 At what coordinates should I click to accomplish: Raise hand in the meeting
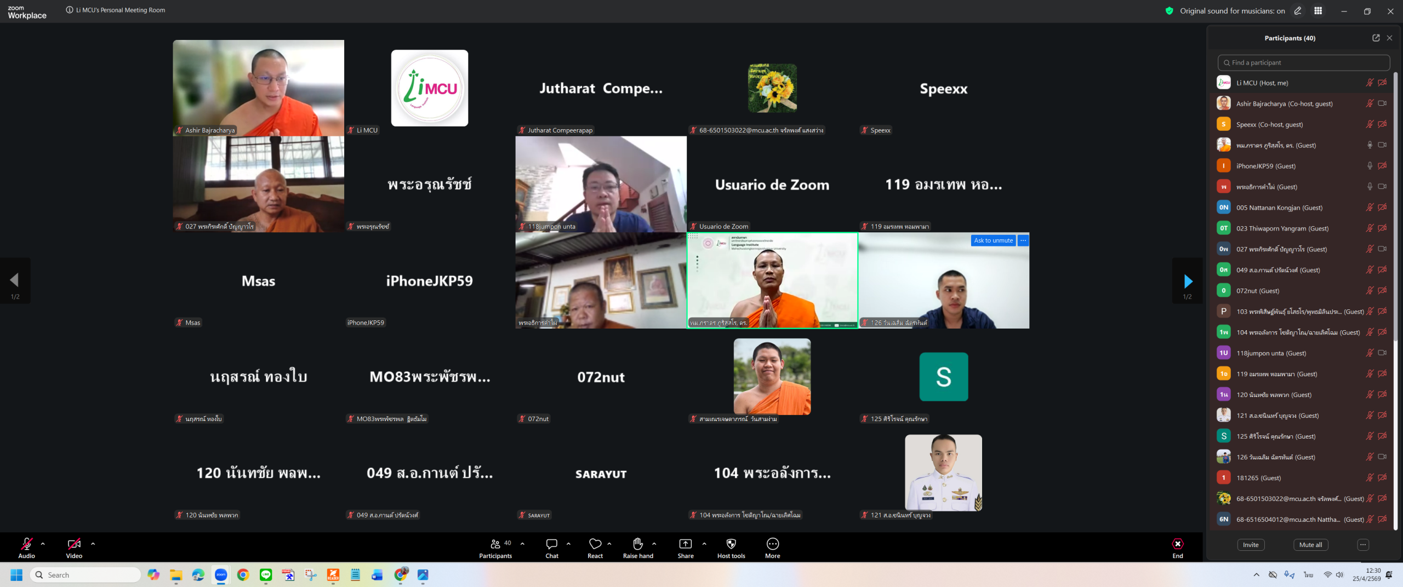coord(637,547)
